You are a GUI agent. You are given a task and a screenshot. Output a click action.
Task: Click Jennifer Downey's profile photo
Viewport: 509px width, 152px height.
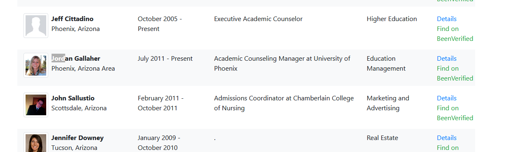36,142
